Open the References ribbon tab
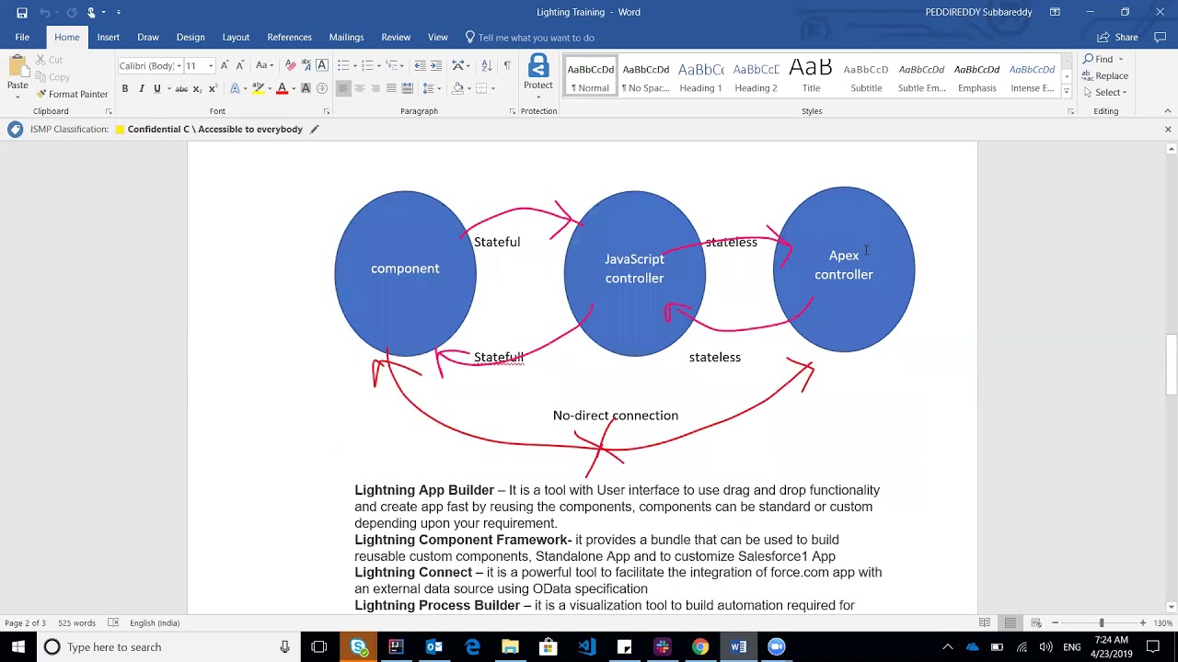 (x=289, y=37)
